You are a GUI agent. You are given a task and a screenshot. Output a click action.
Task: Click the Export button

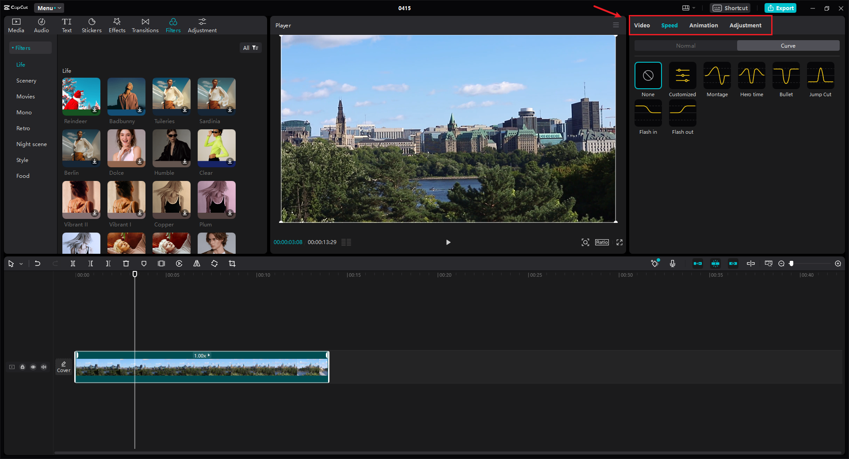pos(780,8)
